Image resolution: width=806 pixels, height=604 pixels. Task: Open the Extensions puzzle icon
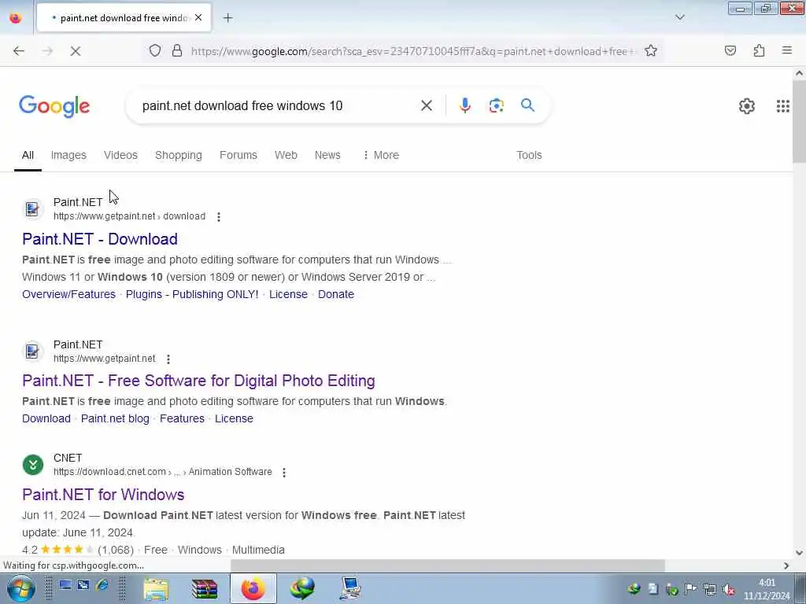click(759, 50)
